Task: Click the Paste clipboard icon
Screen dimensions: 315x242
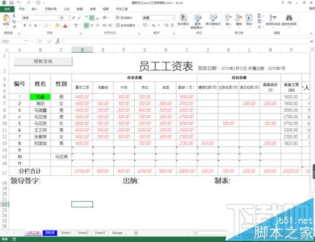Action: point(6,19)
